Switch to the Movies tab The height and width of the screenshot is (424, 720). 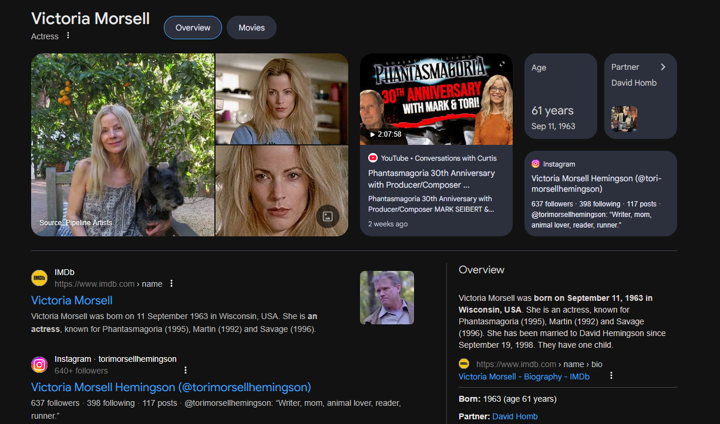251,28
